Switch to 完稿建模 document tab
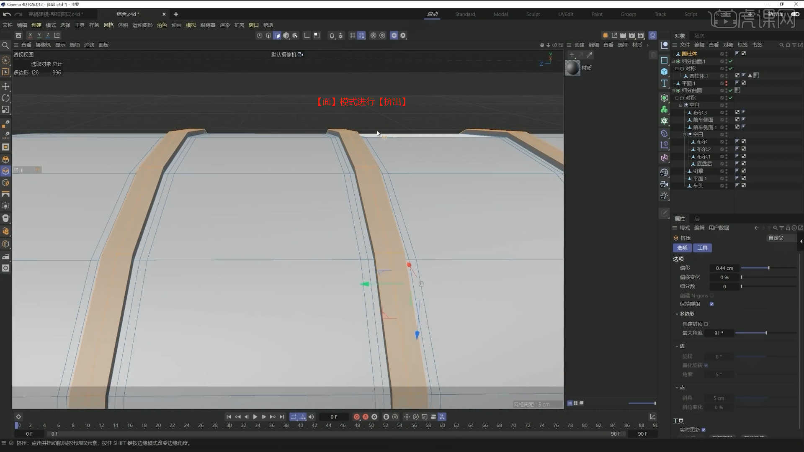 pos(56,14)
